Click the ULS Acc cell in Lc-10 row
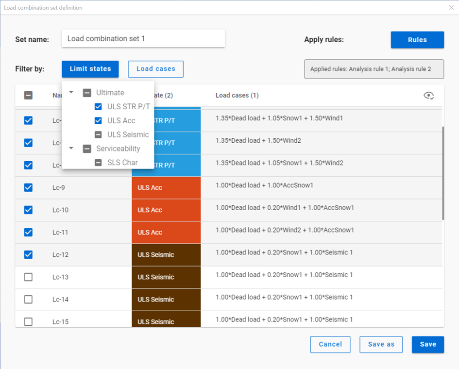The height and width of the screenshot is (369, 459). coord(166,210)
